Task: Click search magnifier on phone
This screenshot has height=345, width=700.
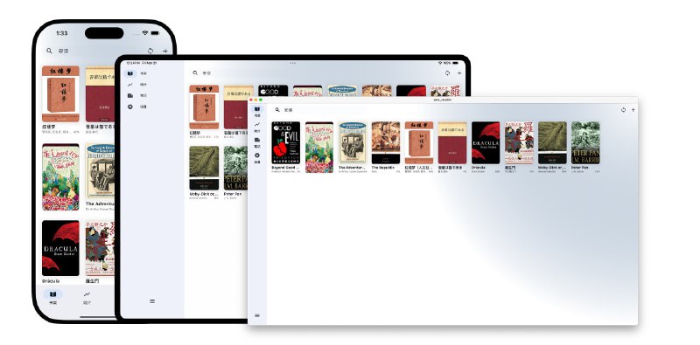Action: 49,51
